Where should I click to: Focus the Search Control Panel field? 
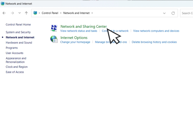click(186, 13)
